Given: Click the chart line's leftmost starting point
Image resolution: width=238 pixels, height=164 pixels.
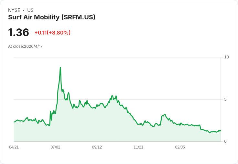Looking at the screenshot, I should click(x=14, y=122).
